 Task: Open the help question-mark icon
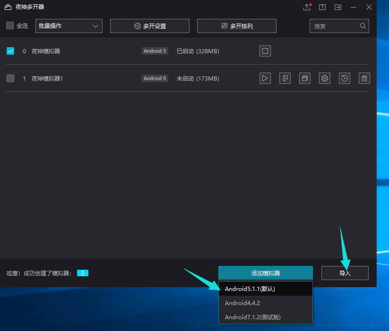click(x=322, y=7)
